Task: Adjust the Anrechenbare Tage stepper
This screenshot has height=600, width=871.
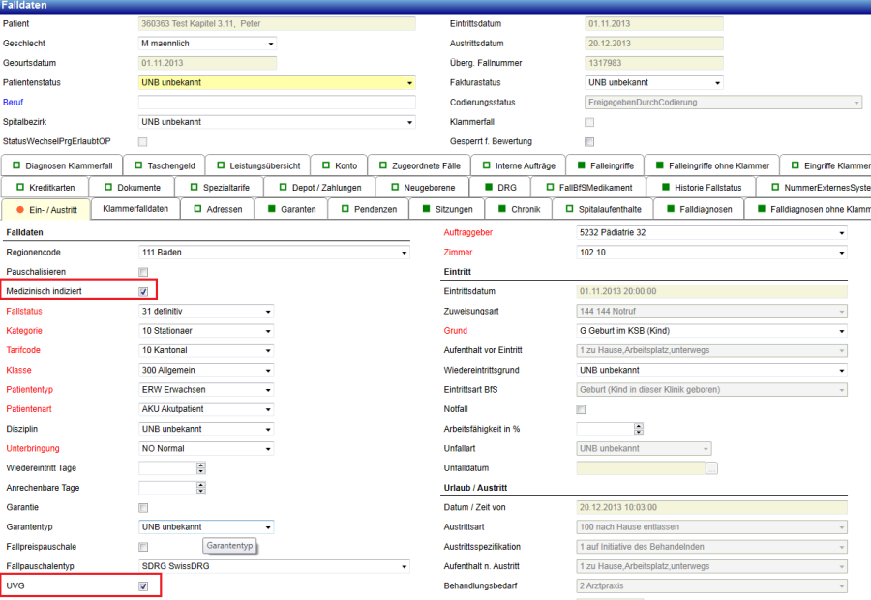Action: (x=201, y=488)
